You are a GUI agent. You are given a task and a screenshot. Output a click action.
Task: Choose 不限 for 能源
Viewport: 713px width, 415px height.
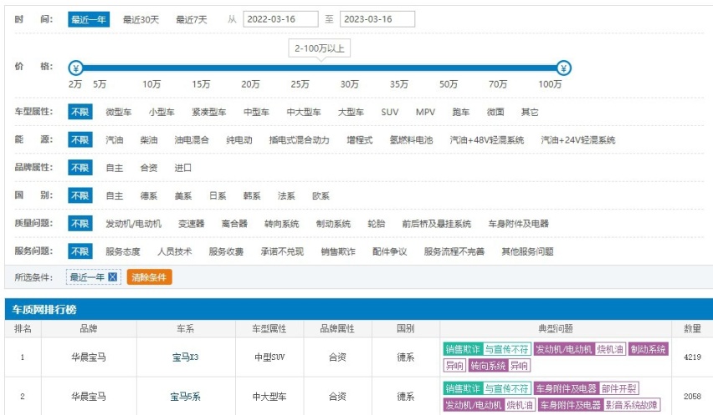[80, 140]
